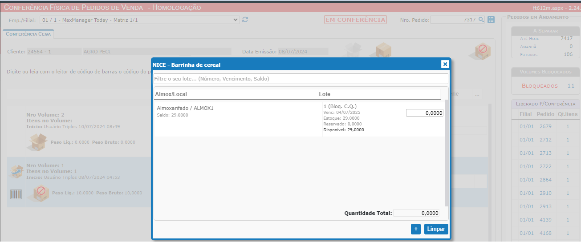Click the quantity field for lot 1
Viewport: 581px width, 242px height.
tap(424, 113)
